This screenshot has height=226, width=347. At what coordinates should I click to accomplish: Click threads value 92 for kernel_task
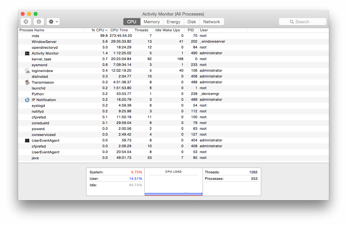coord(150,59)
